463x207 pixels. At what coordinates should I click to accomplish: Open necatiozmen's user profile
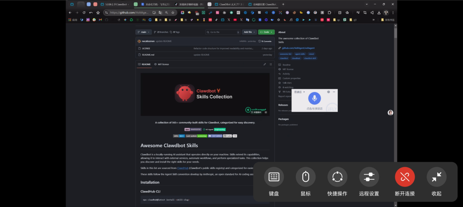click(x=148, y=41)
